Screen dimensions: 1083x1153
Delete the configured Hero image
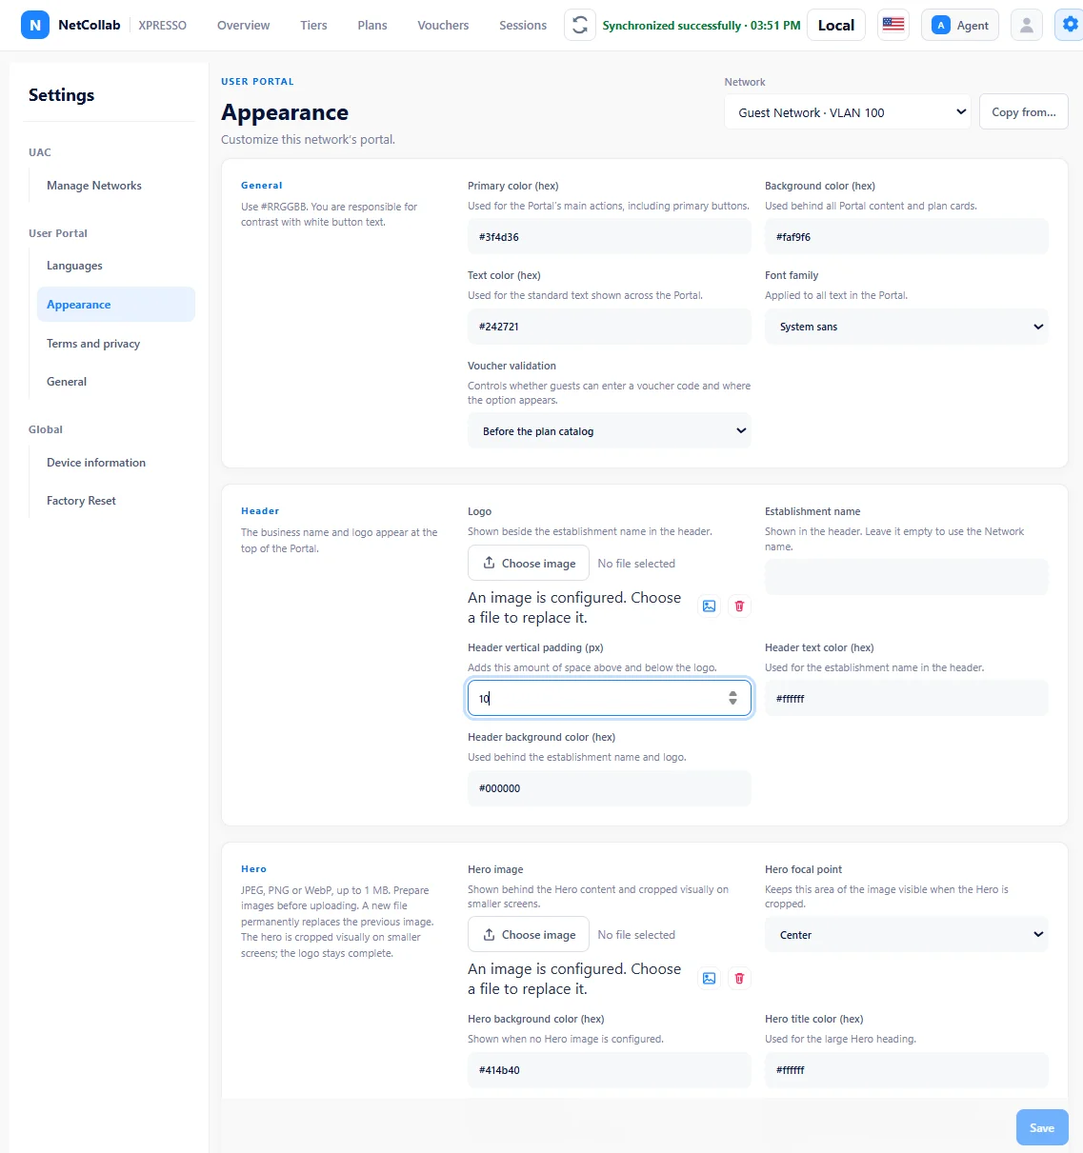click(x=739, y=978)
